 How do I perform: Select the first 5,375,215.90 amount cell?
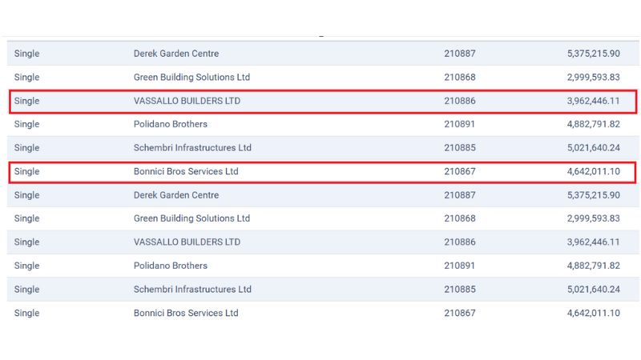click(x=592, y=54)
